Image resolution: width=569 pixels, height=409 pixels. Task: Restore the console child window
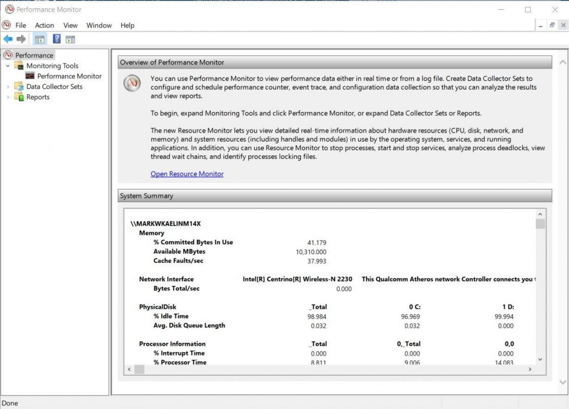click(552, 24)
